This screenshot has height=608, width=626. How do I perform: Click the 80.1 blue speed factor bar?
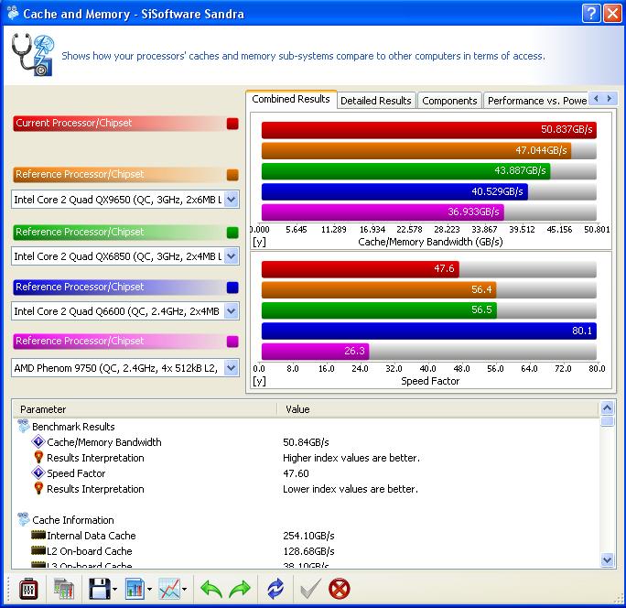coord(429,331)
